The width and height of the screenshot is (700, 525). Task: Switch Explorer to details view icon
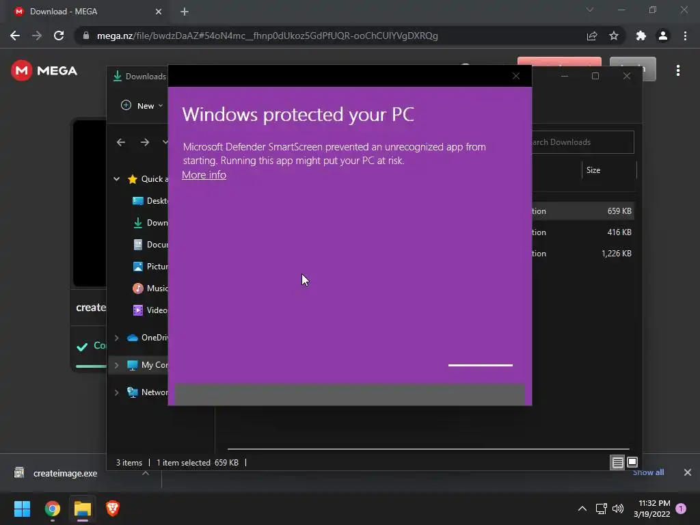[x=617, y=463]
